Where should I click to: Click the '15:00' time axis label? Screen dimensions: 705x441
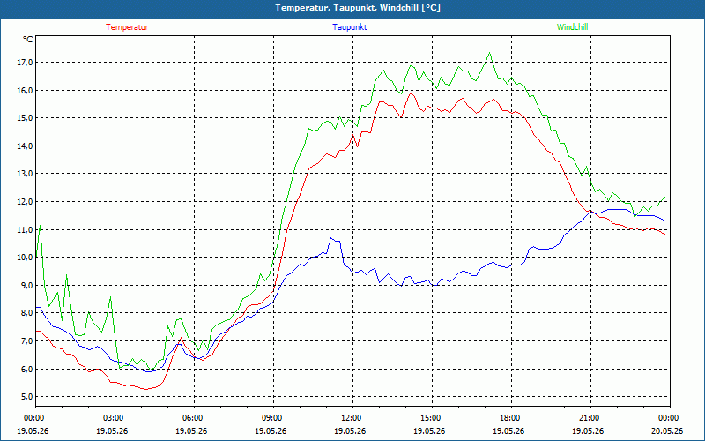point(430,418)
